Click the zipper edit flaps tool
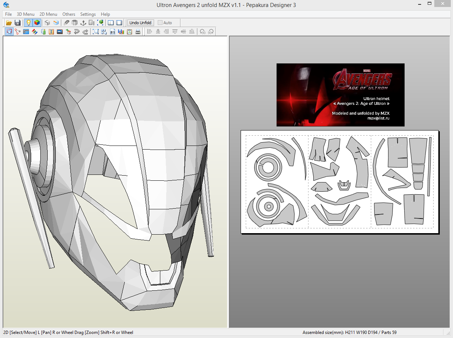The width and height of the screenshot is (453, 338). [x=26, y=32]
